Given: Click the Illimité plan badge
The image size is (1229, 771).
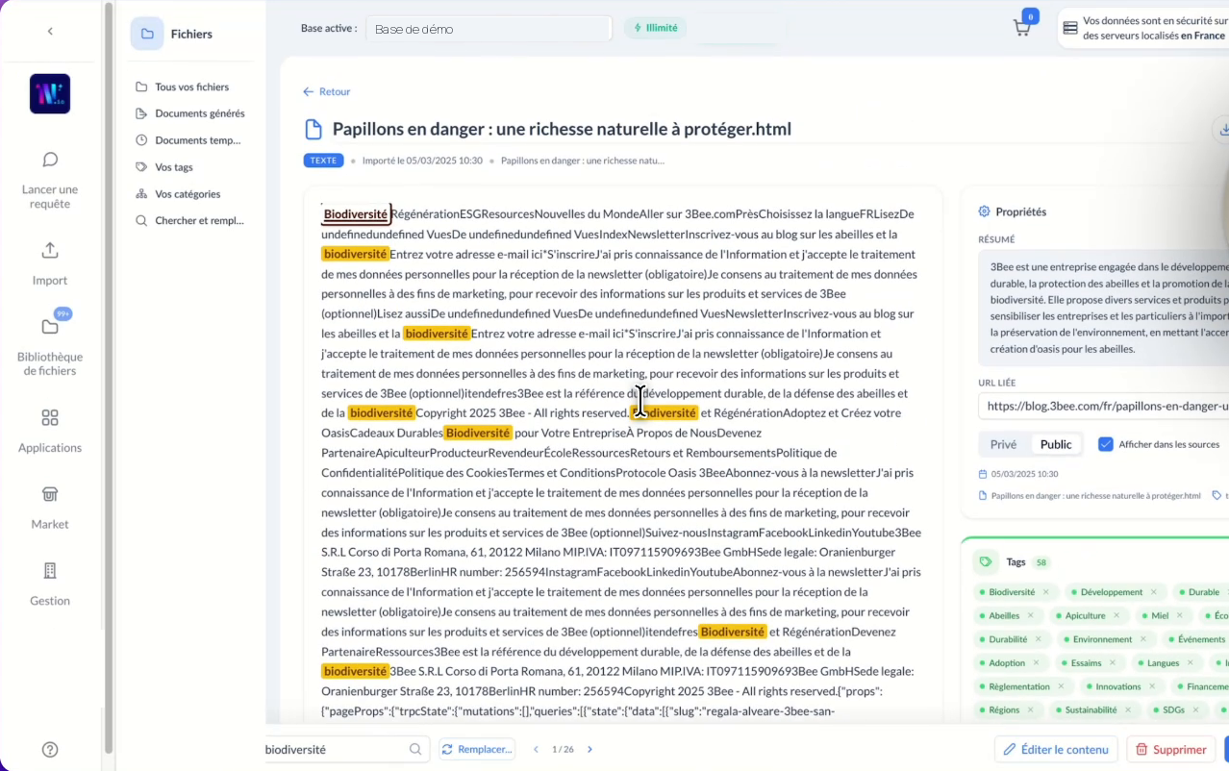Looking at the screenshot, I should pyautogui.click(x=655, y=28).
